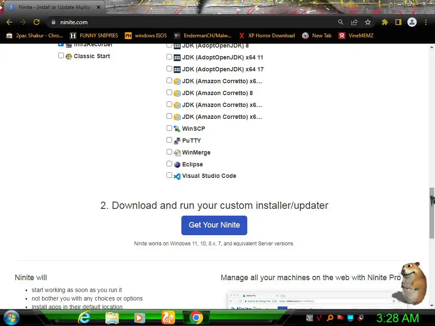Open the browser side panel
This screenshot has height=326, width=435.
(398, 22)
